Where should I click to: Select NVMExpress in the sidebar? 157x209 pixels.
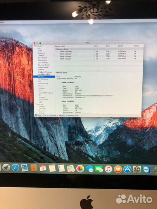[43, 79]
